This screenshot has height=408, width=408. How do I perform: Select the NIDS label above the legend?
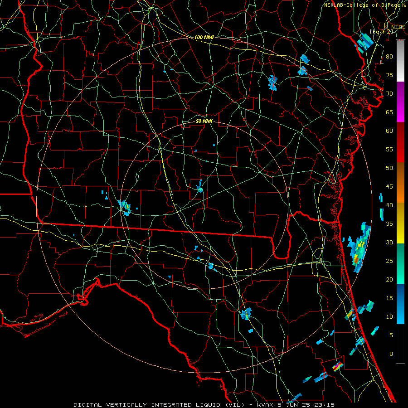click(x=398, y=27)
